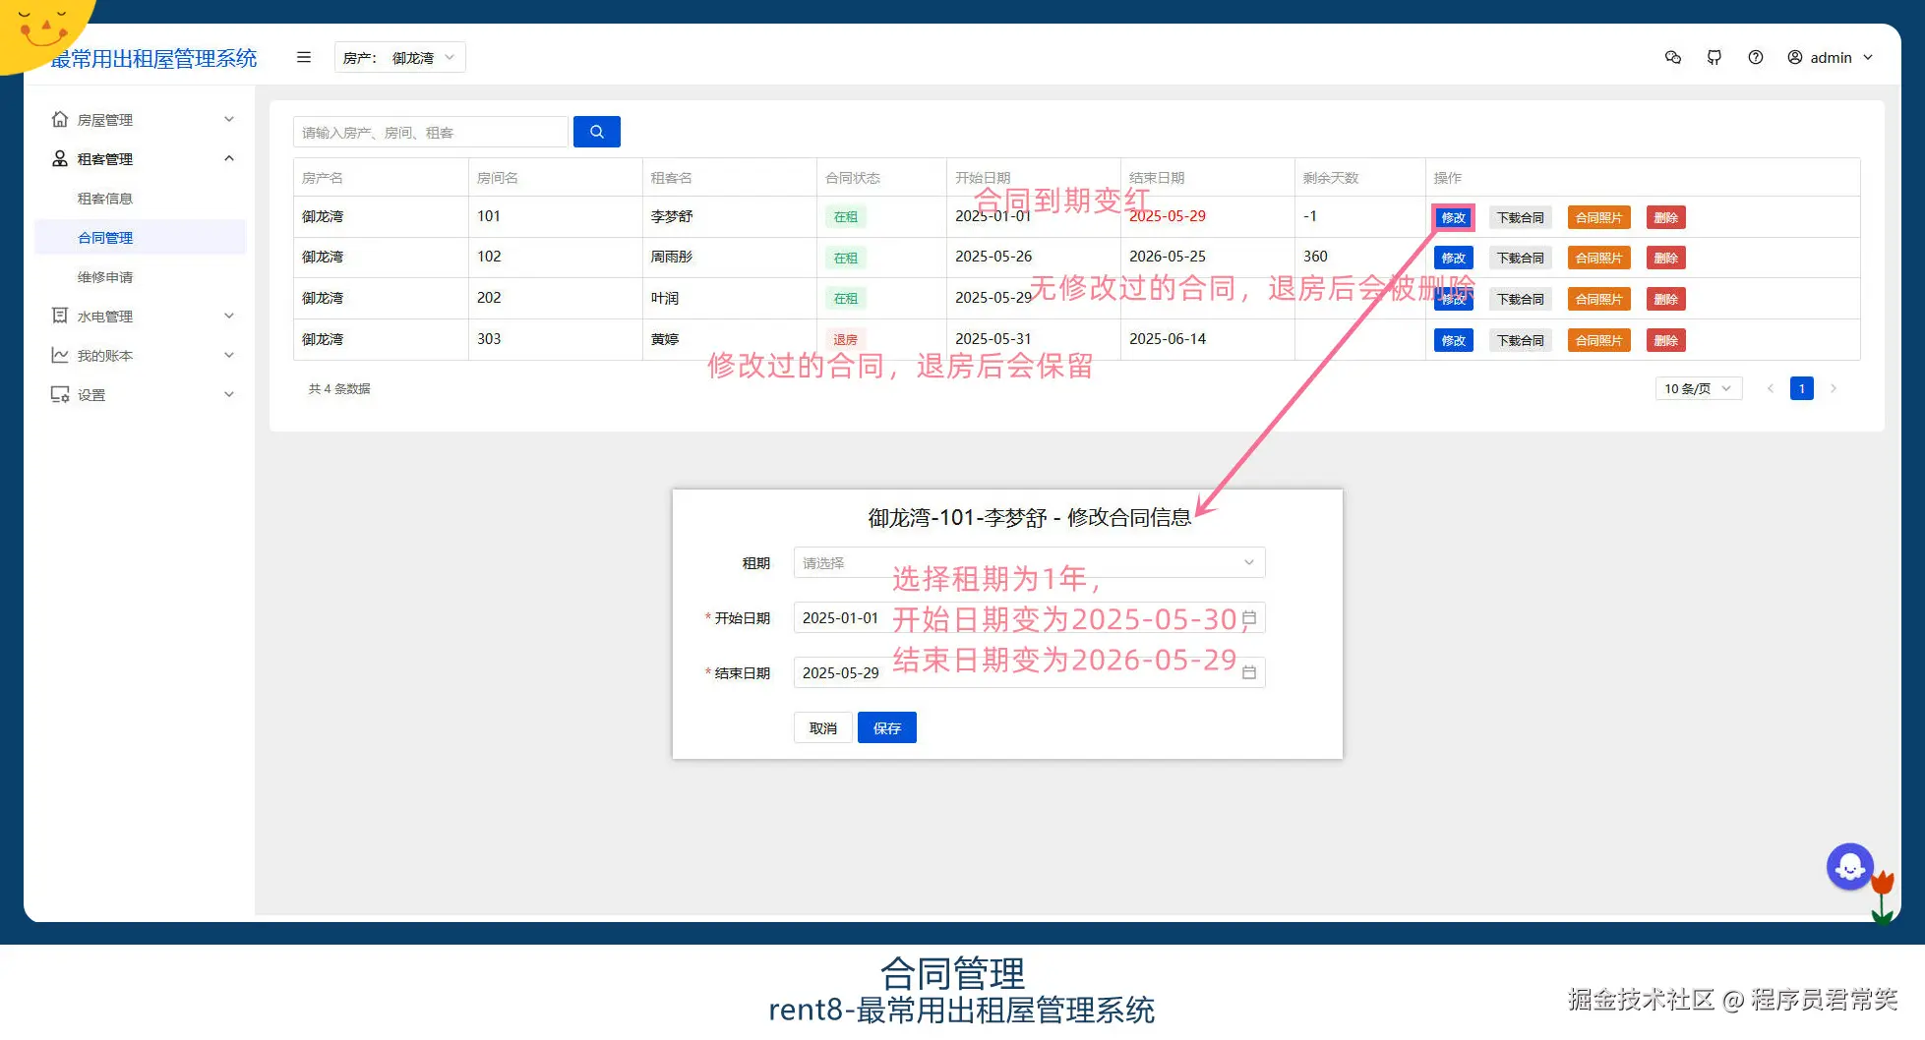The height and width of the screenshot is (1040, 1925).
Task: Open the 10条/页 page size dropdown
Action: point(1698,388)
